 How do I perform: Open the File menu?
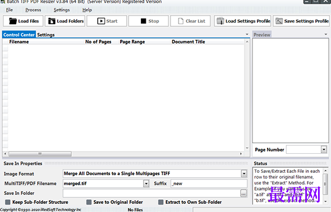(10, 10)
